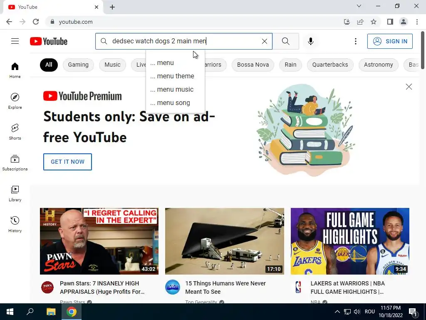Choose the '... menu theme' suggestion
The height and width of the screenshot is (320, 426).
(175, 76)
